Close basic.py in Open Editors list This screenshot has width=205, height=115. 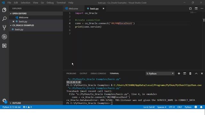tap(13, 21)
